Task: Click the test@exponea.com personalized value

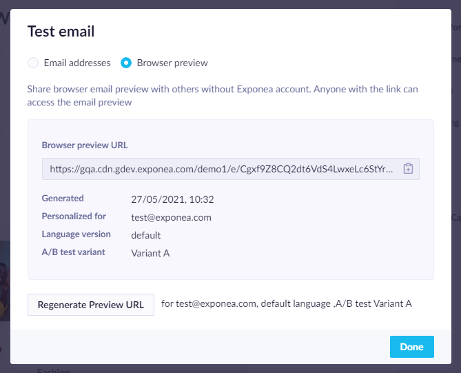Action: [x=171, y=217]
